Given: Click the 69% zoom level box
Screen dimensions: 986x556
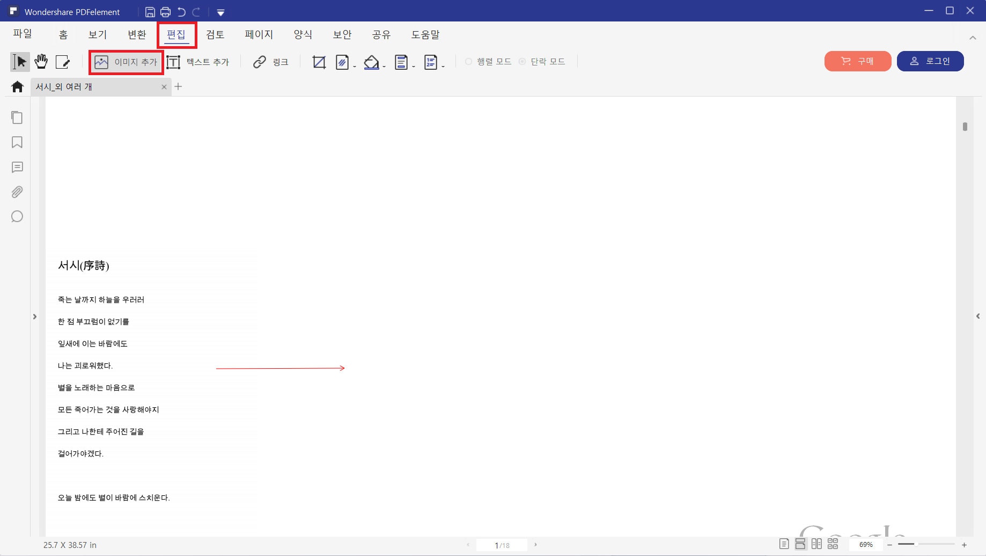Looking at the screenshot, I should [866, 545].
